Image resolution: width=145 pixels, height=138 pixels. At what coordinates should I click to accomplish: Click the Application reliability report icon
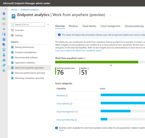coord(12,63)
